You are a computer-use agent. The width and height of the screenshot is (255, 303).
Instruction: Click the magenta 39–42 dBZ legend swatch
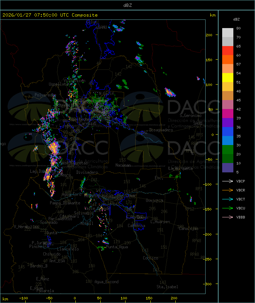tap(228, 114)
